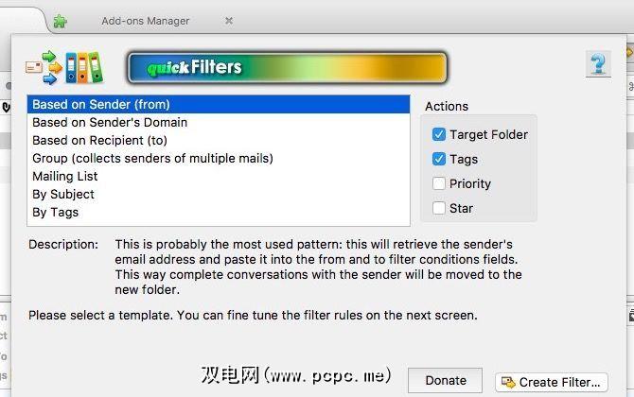Click the help question mark icon
The width and height of the screenshot is (634, 397).
coord(598,64)
